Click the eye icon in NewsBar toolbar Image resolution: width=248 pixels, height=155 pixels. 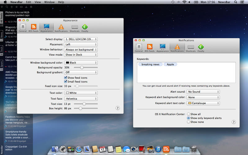[21, 7]
